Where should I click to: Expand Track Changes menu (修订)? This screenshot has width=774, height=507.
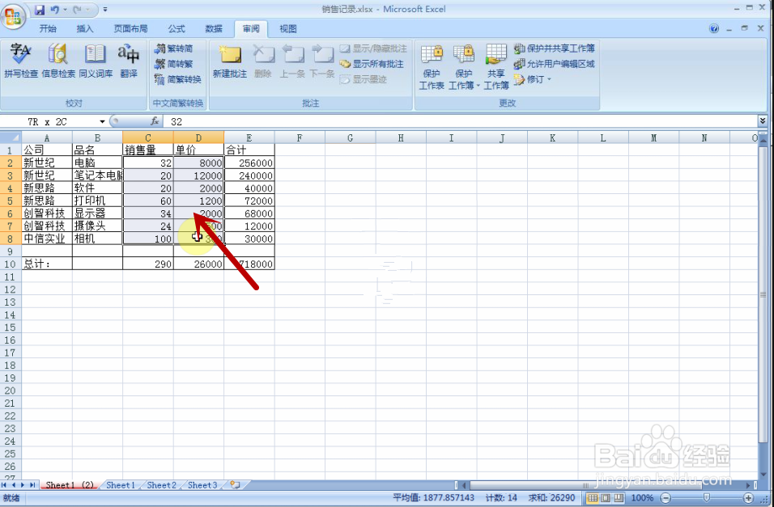[532, 79]
